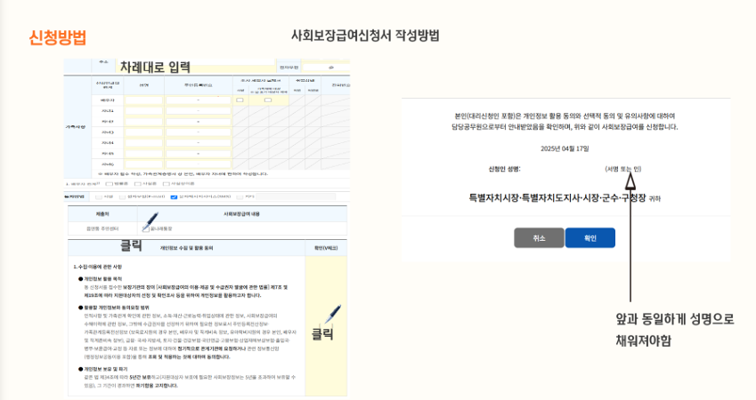This screenshot has width=756, height=400.
Task: Click the 배우자 resident number field
Action: point(199,100)
